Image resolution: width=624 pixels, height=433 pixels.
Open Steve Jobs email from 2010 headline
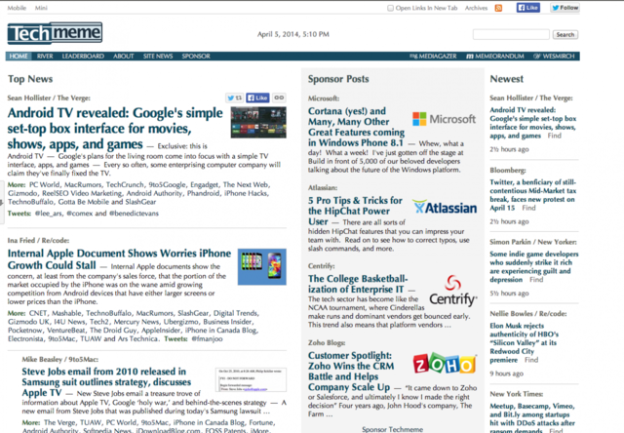(x=106, y=382)
